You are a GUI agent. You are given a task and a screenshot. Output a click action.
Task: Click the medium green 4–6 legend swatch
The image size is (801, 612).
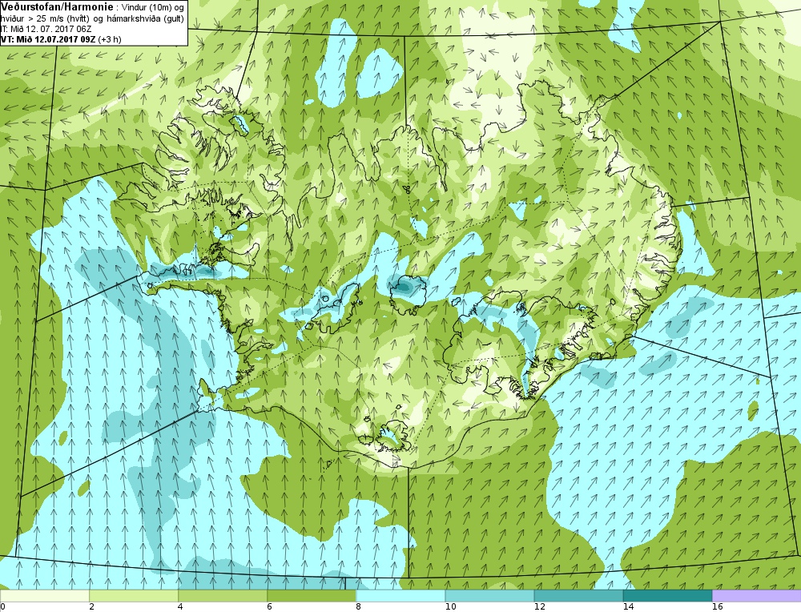(223, 596)
